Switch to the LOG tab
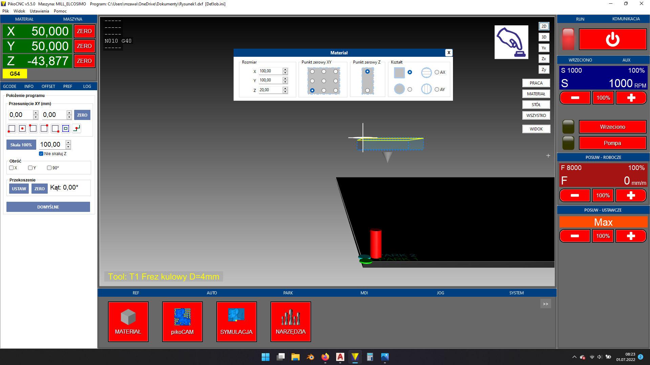The height and width of the screenshot is (365, 650). tap(87, 87)
